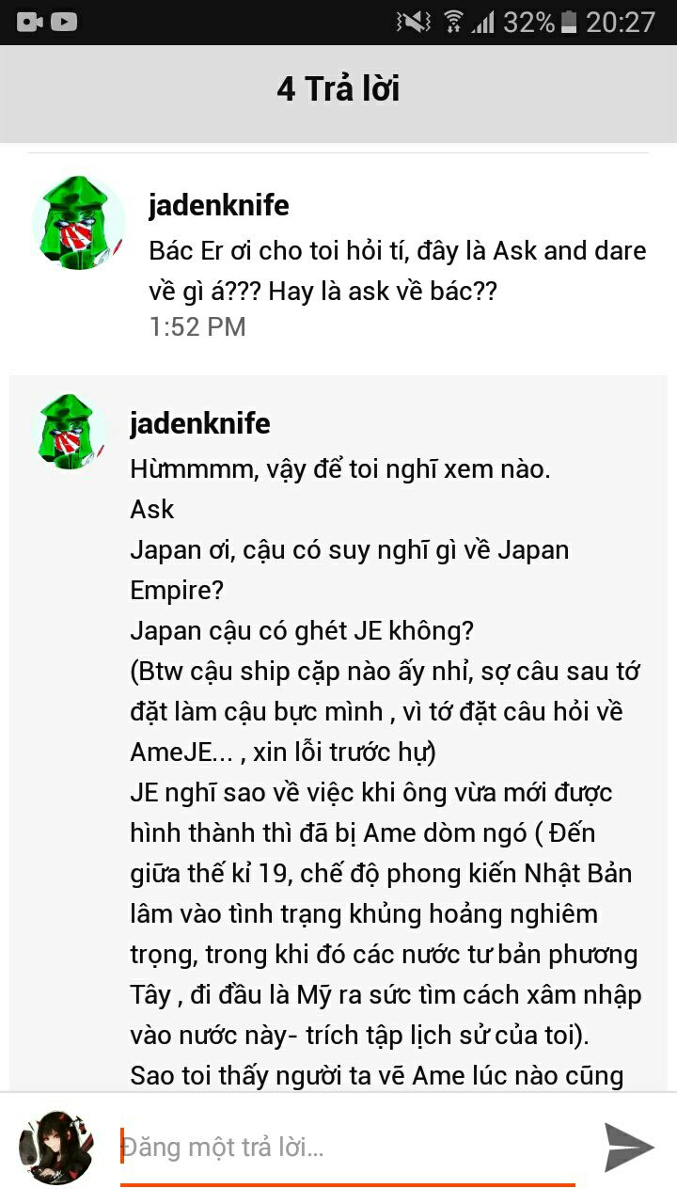677x1204 pixels.
Task: Tap the '4 Trả lời' header title
Action: click(x=338, y=88)
